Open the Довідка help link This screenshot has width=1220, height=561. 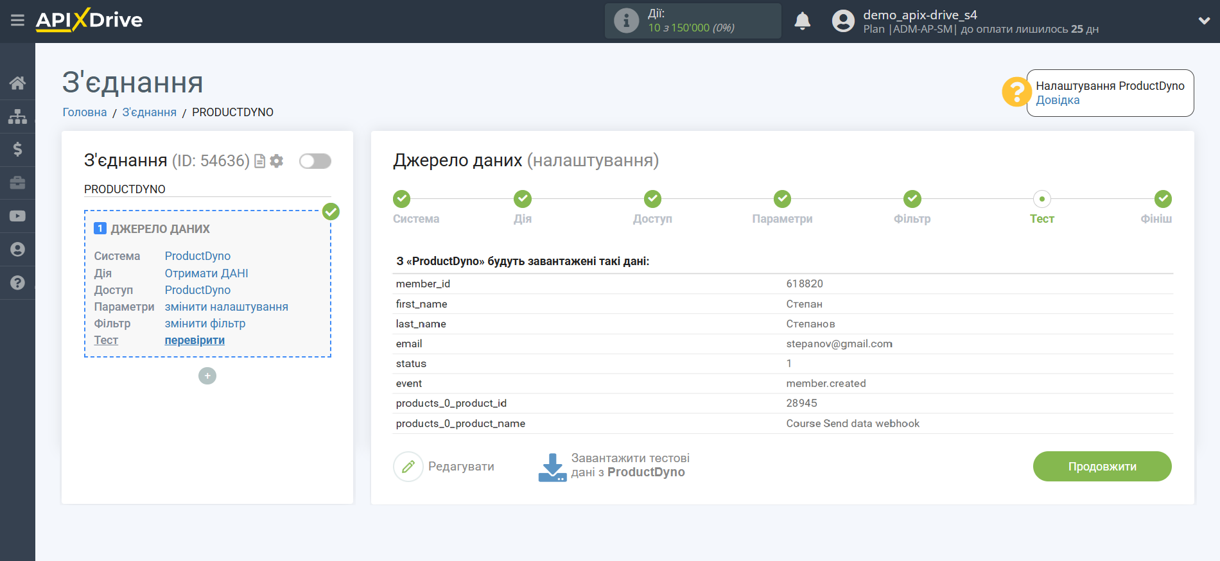(x=1058, y=100)
